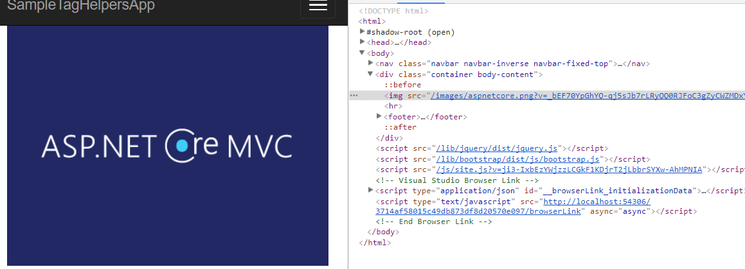
Task: Collapse the body element node
Action: click(363, 53)
